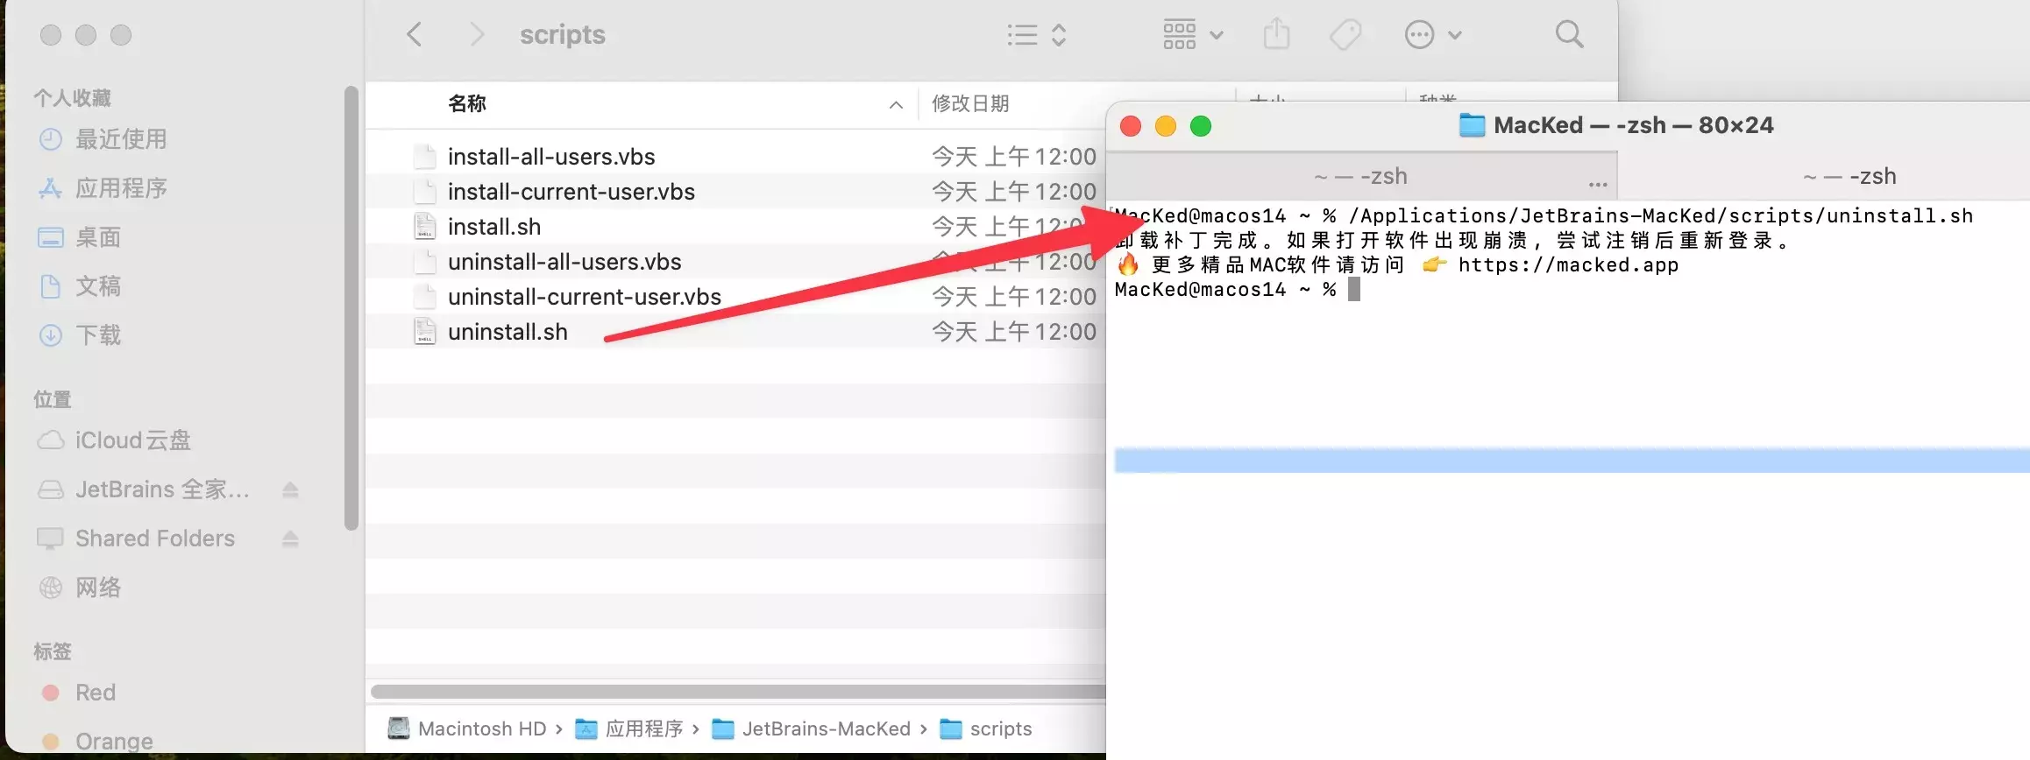Click the ellipsis on first Terminal tab
The height and width of the screenshot is (760, 2030).
tap(1598, 185)
